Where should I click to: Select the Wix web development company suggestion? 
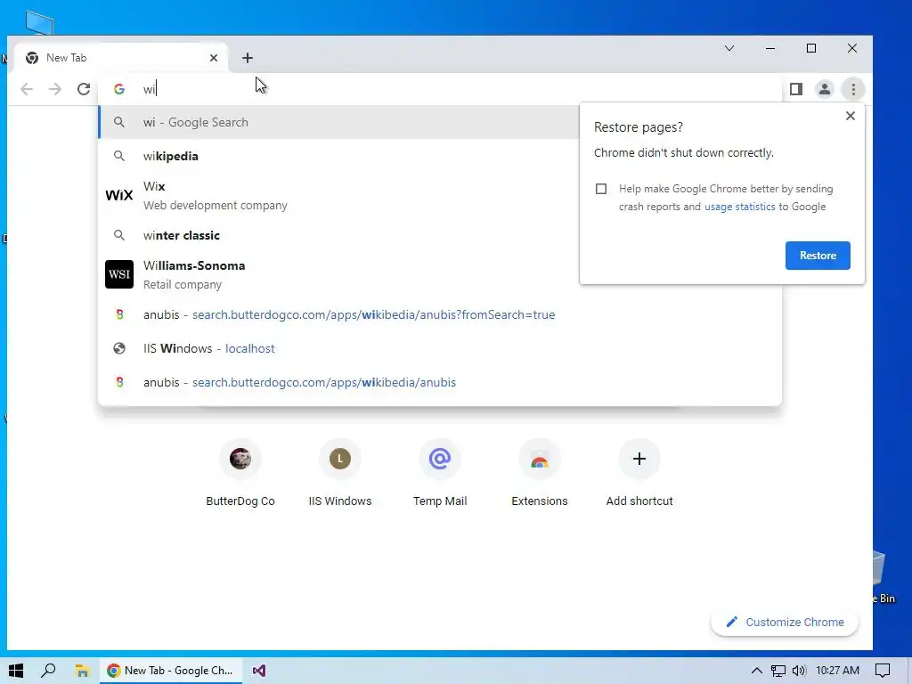pos(338,195)
